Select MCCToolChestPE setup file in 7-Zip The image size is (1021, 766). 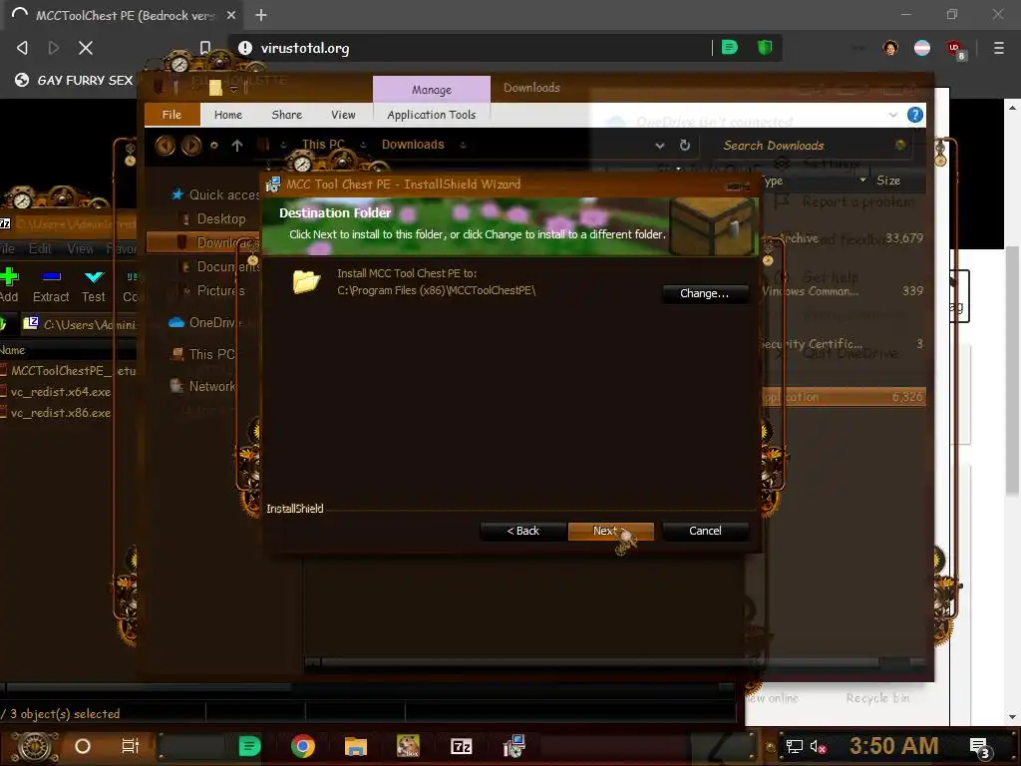pyautogui.click(x=68, y=371)
